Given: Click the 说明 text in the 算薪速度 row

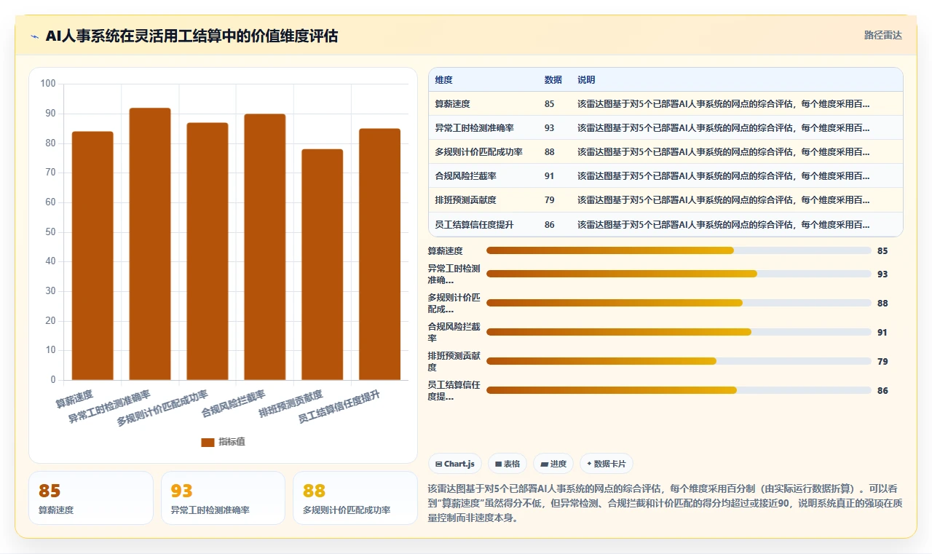Looking at the screenshot, I should coord(723,104).
